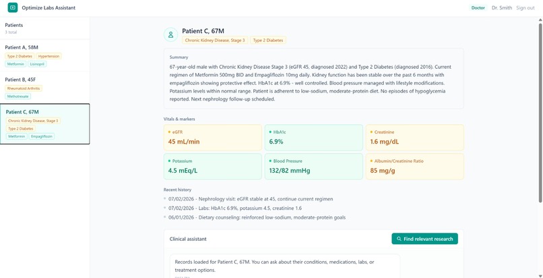Open the Blood Pressure 132/82 mmHg card
Viewport: 543px width, 278px height.
coord(314,167)
